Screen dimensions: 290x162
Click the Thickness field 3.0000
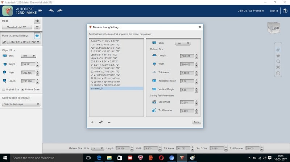pos(187,73)
